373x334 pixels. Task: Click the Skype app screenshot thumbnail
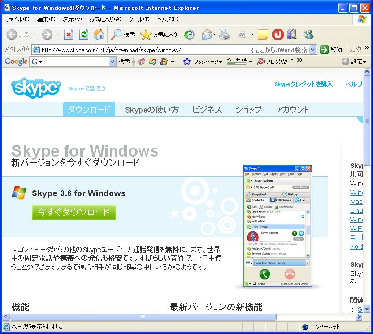pyautogui.click(x=278, y=226)
